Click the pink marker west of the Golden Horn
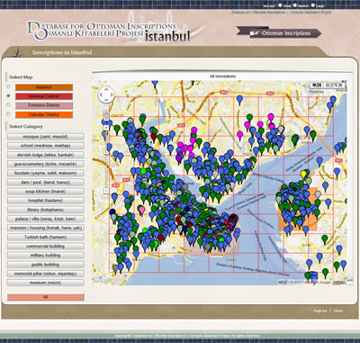The height and width of the screenshot is (343, 360). 141,210
